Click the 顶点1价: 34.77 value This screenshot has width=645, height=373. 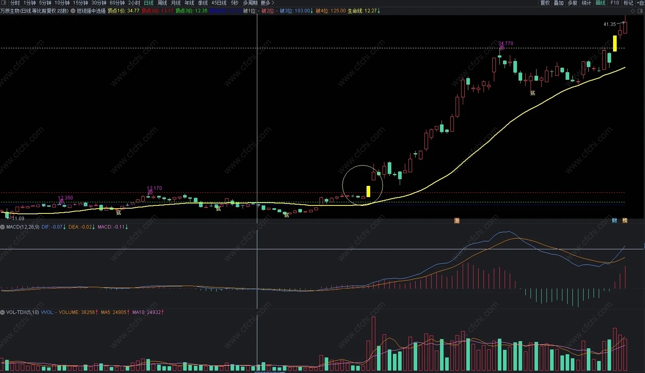tap(124, 11)
